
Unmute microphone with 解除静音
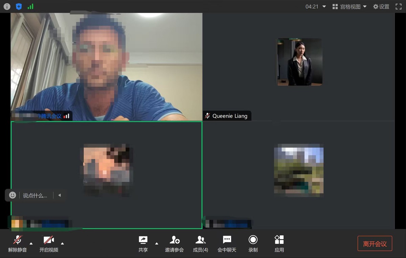[x=18, y=243]
